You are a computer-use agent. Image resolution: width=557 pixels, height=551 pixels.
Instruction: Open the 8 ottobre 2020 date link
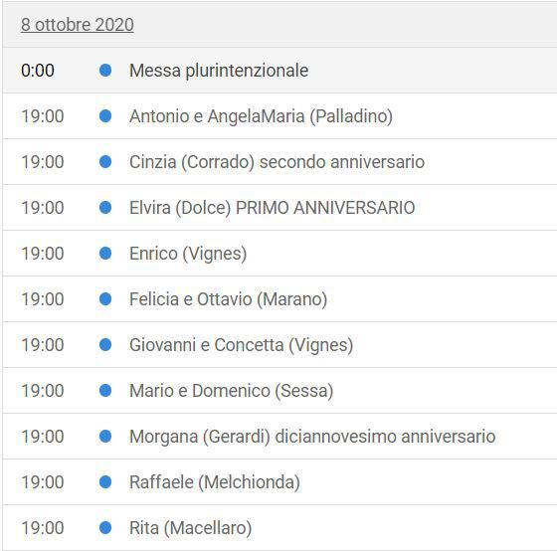pyautogui.click(x=78, y=25)
